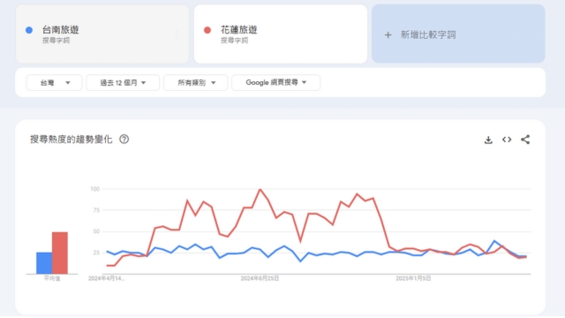This screenshot has width=565, height=318.
Task: Click 新增比較字詞 to add a term
Action: [428, 35]
